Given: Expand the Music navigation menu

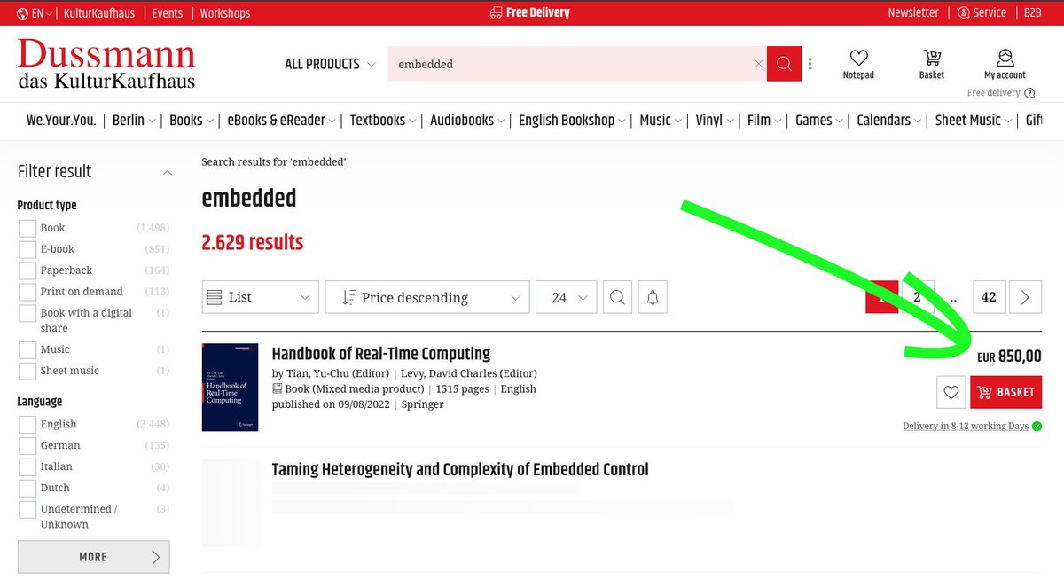Looking at the screenshot, I should (x=661, y=120).
